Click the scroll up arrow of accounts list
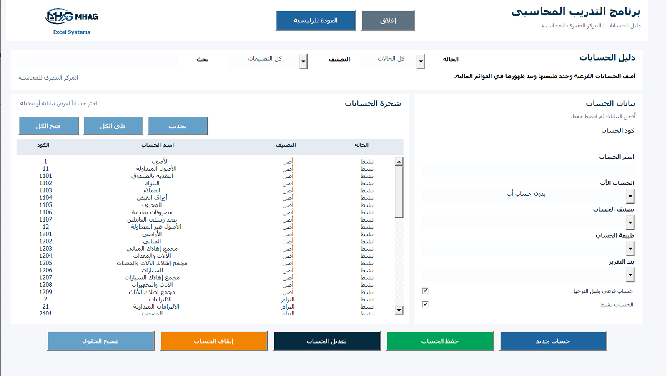This screenshot has height=376, width=667. click(399, 162)
